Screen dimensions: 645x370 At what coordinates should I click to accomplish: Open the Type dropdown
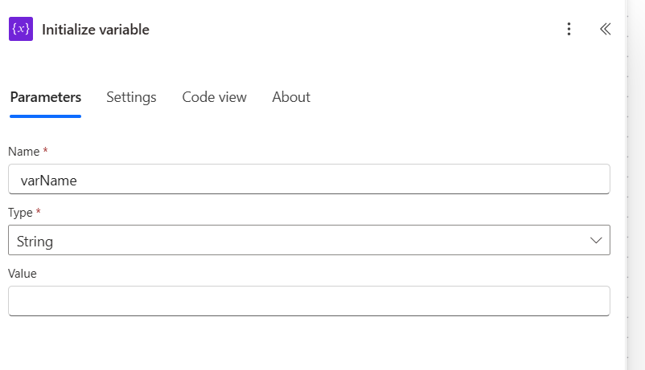click(x=309, y=240)
